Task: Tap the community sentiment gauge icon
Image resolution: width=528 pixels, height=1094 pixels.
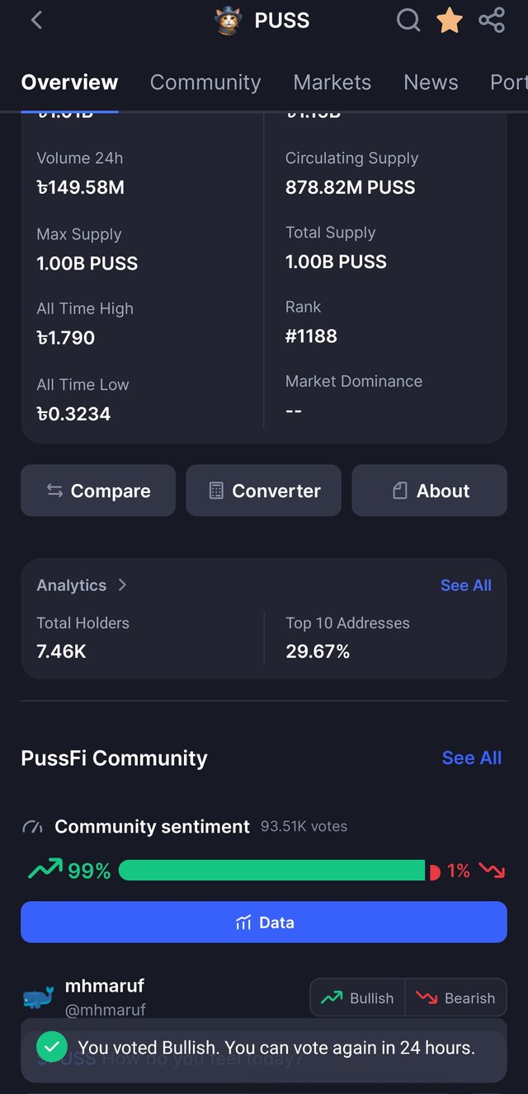Action: point(32,827)
